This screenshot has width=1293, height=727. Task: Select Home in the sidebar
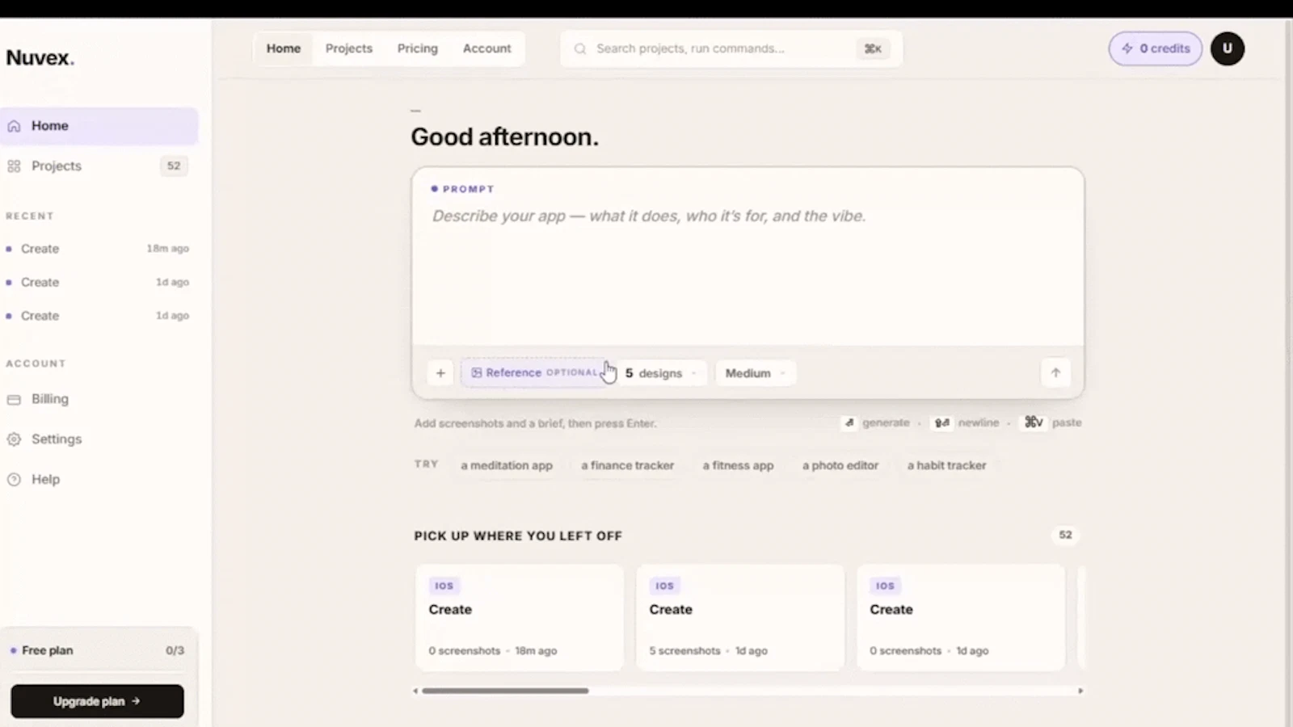[99, 126]
